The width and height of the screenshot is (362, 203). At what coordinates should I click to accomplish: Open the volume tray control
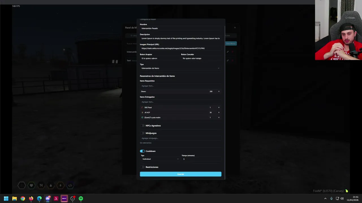point(342,198)
